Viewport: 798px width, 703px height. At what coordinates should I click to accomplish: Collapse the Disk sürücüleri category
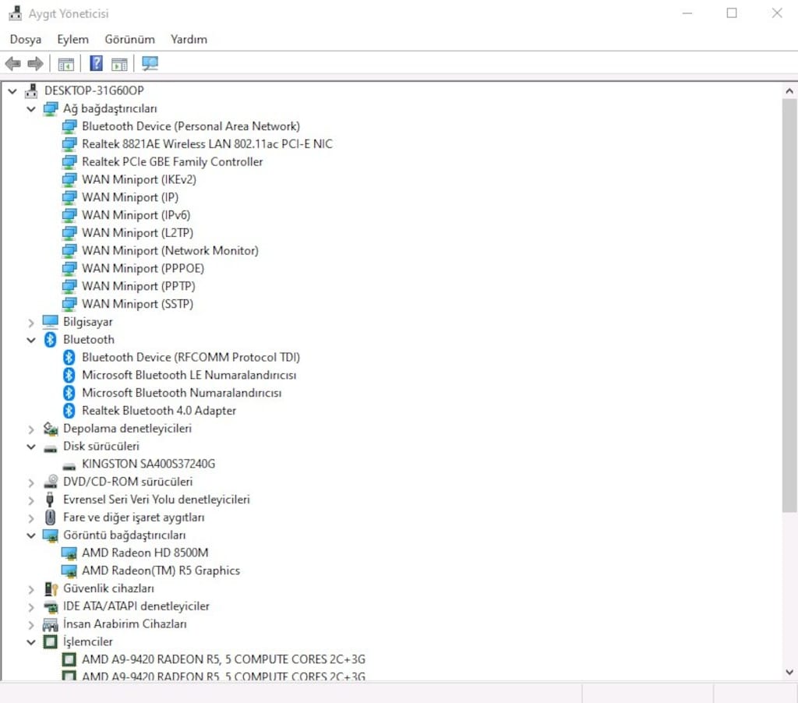click(31, 447)
